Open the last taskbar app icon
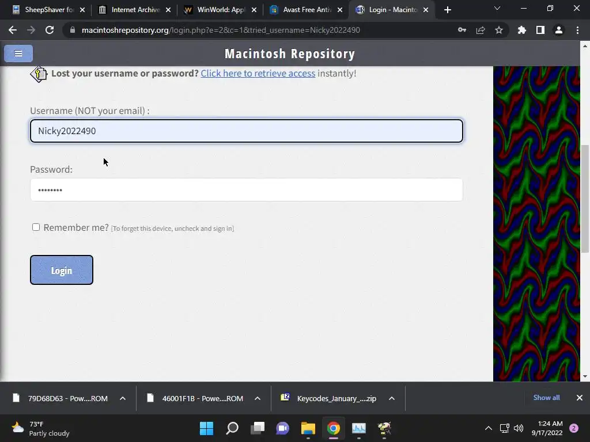 384,428
